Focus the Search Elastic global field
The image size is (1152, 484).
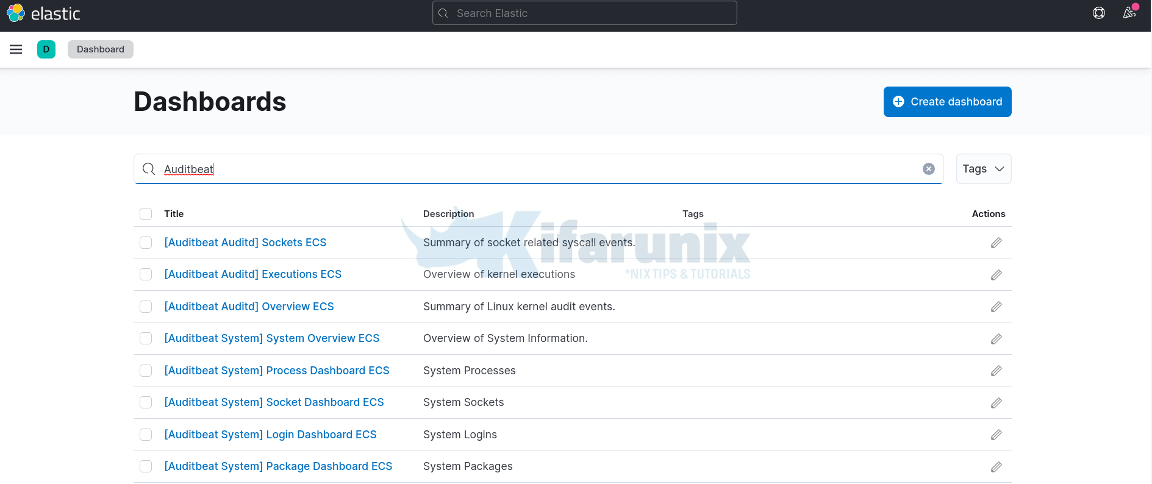[584, 13]
